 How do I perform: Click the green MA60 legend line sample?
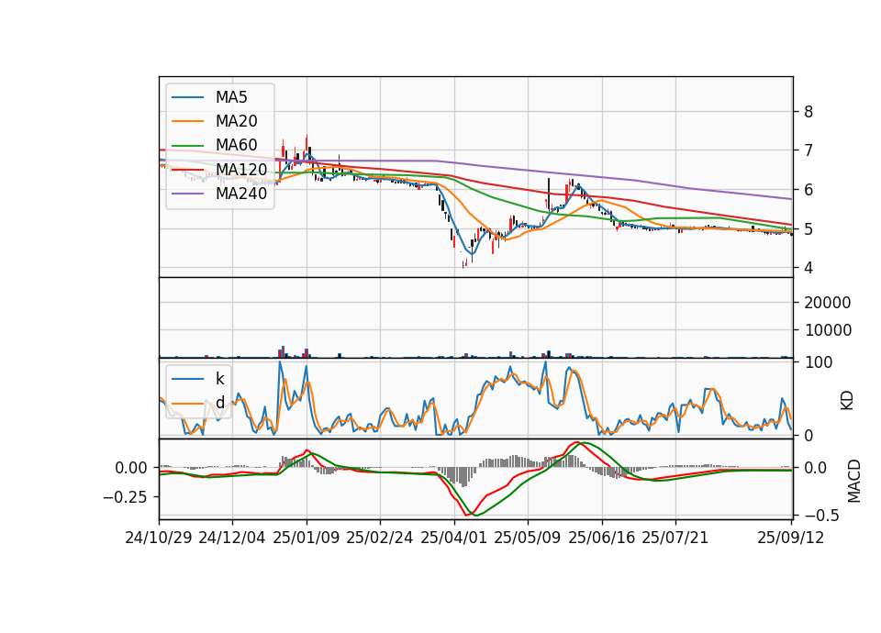point(187,146)
